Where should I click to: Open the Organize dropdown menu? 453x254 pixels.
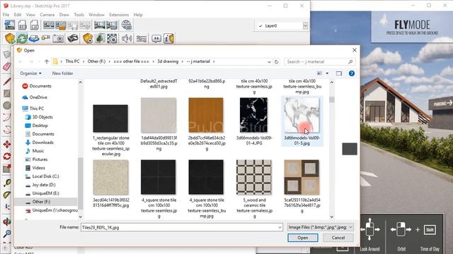pyautogui.click(x=31, y=73)
